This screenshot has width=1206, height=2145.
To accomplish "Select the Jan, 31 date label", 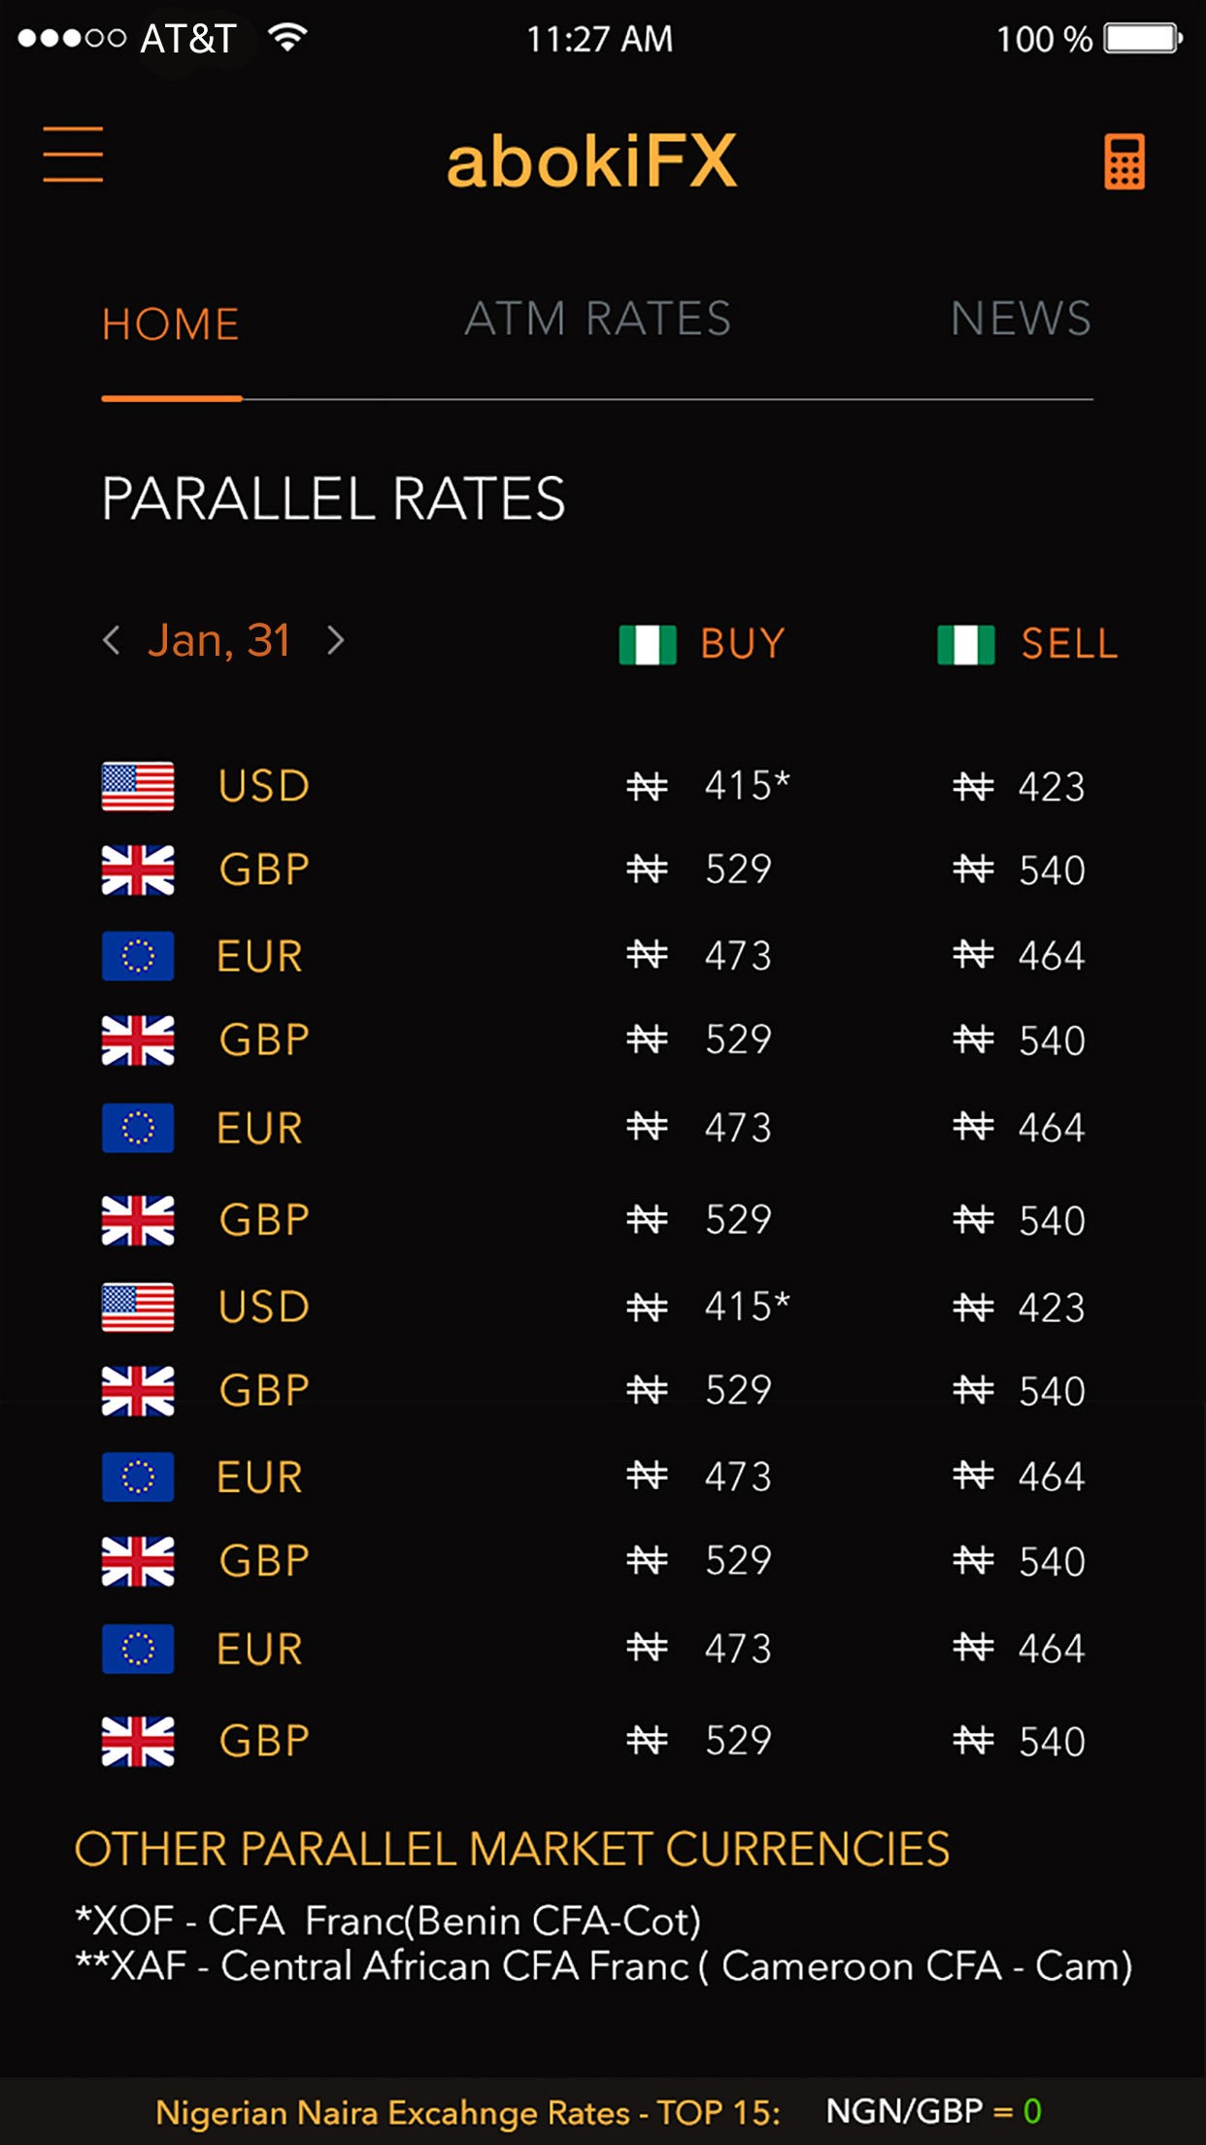I will tap(219, 641).
